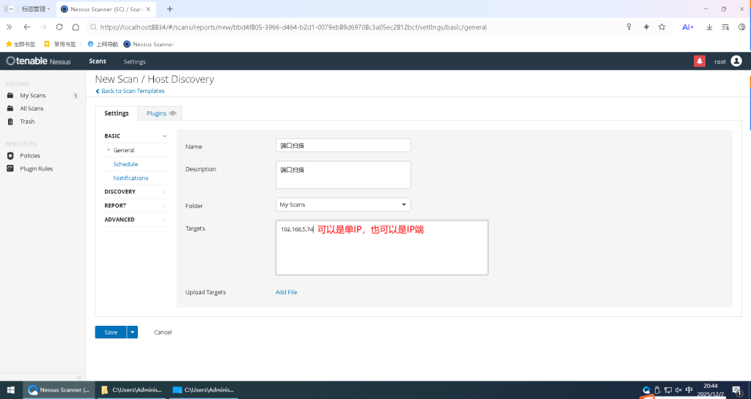Open Plugin Rules in sidebar

[x=36, y=168]
